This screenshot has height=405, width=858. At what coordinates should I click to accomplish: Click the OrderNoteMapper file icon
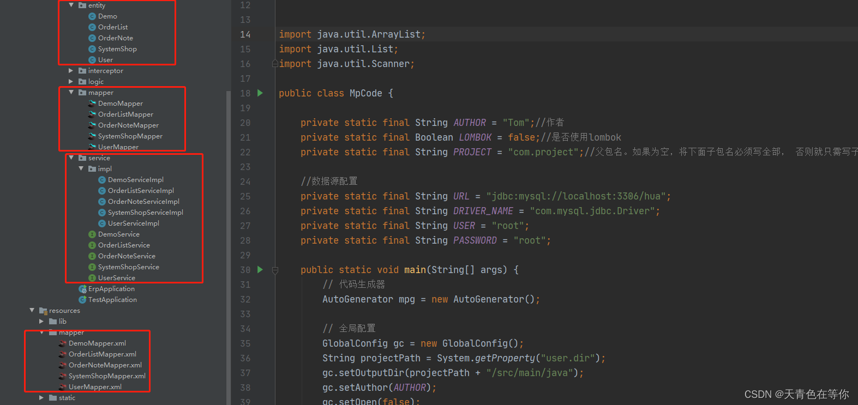pyautogui.click(x=92, y=125)
